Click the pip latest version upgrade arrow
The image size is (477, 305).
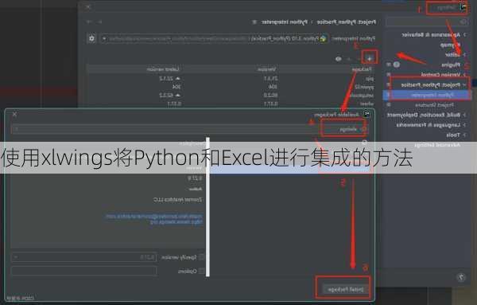pyautogui.click(x=178, y=79)
